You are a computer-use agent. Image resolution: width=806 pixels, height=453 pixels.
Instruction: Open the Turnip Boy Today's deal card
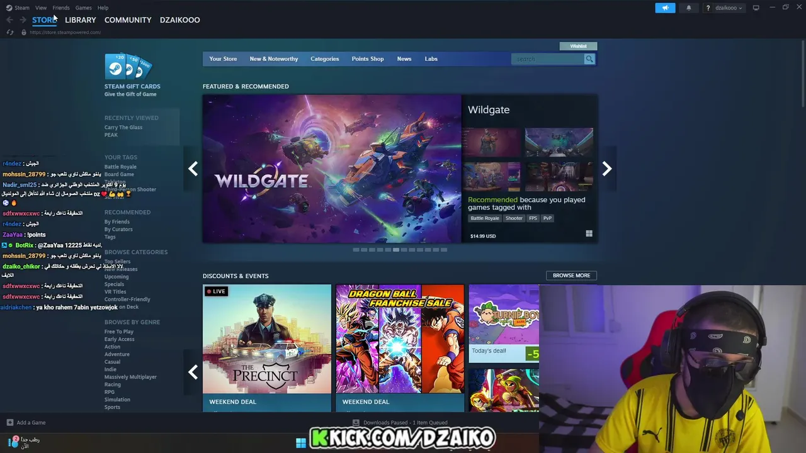[x=504, y=323]
